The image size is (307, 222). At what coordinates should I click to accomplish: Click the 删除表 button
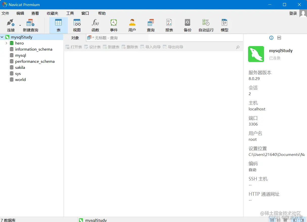[130, 47]
